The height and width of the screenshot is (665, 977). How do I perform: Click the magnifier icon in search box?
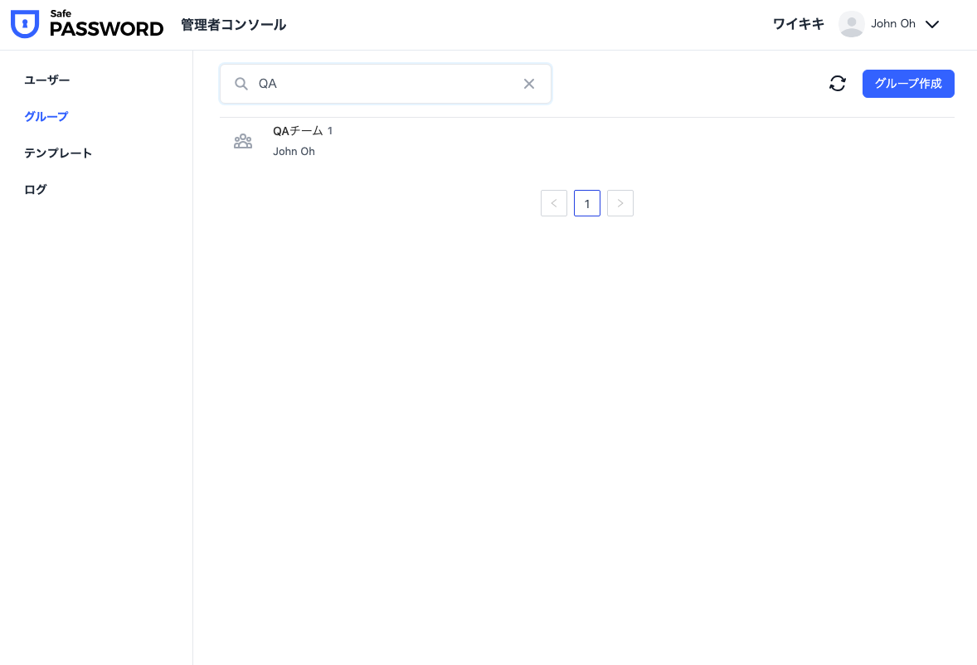coord(241,84)
